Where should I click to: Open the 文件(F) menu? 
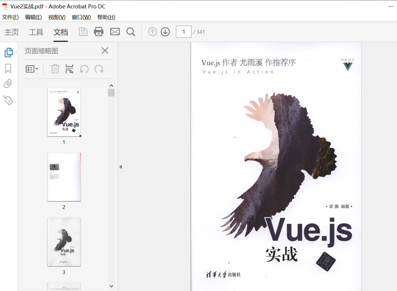[x=10, y=17]
